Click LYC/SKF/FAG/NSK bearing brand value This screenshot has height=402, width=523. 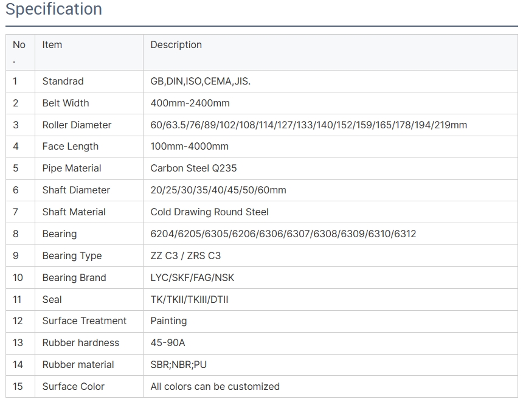[x=192, y=278]
